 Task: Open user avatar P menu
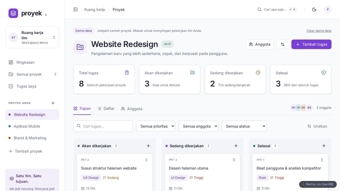pos(328,10)
